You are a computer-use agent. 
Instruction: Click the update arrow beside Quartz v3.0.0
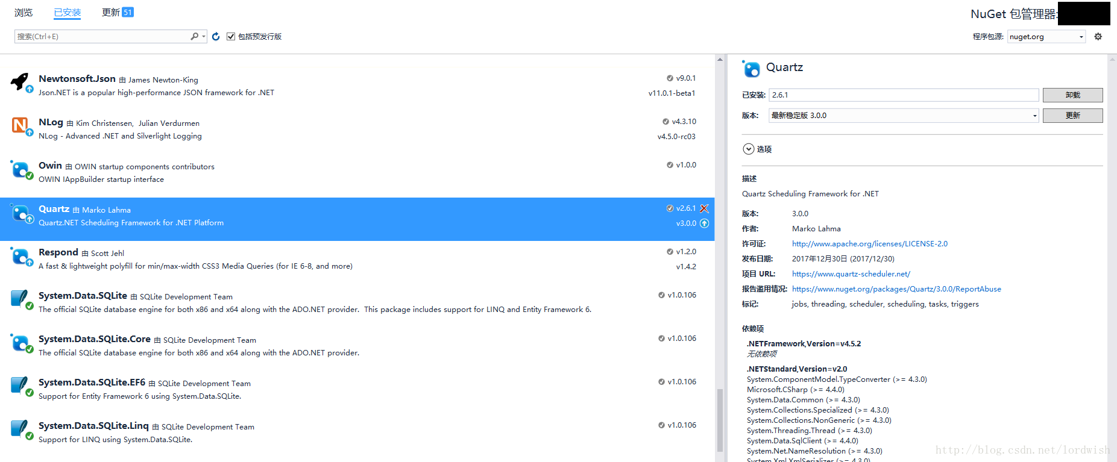pyautogui.click(x=704, y=223)
